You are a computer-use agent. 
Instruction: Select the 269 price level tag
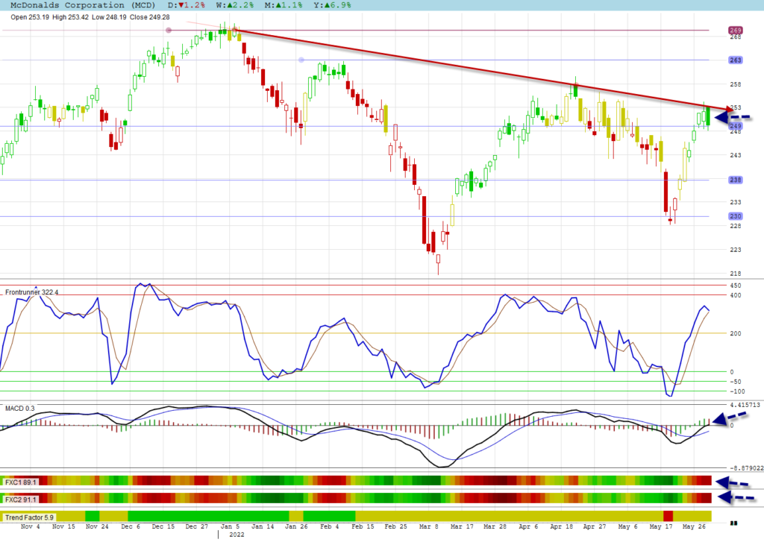coord(735,31)
